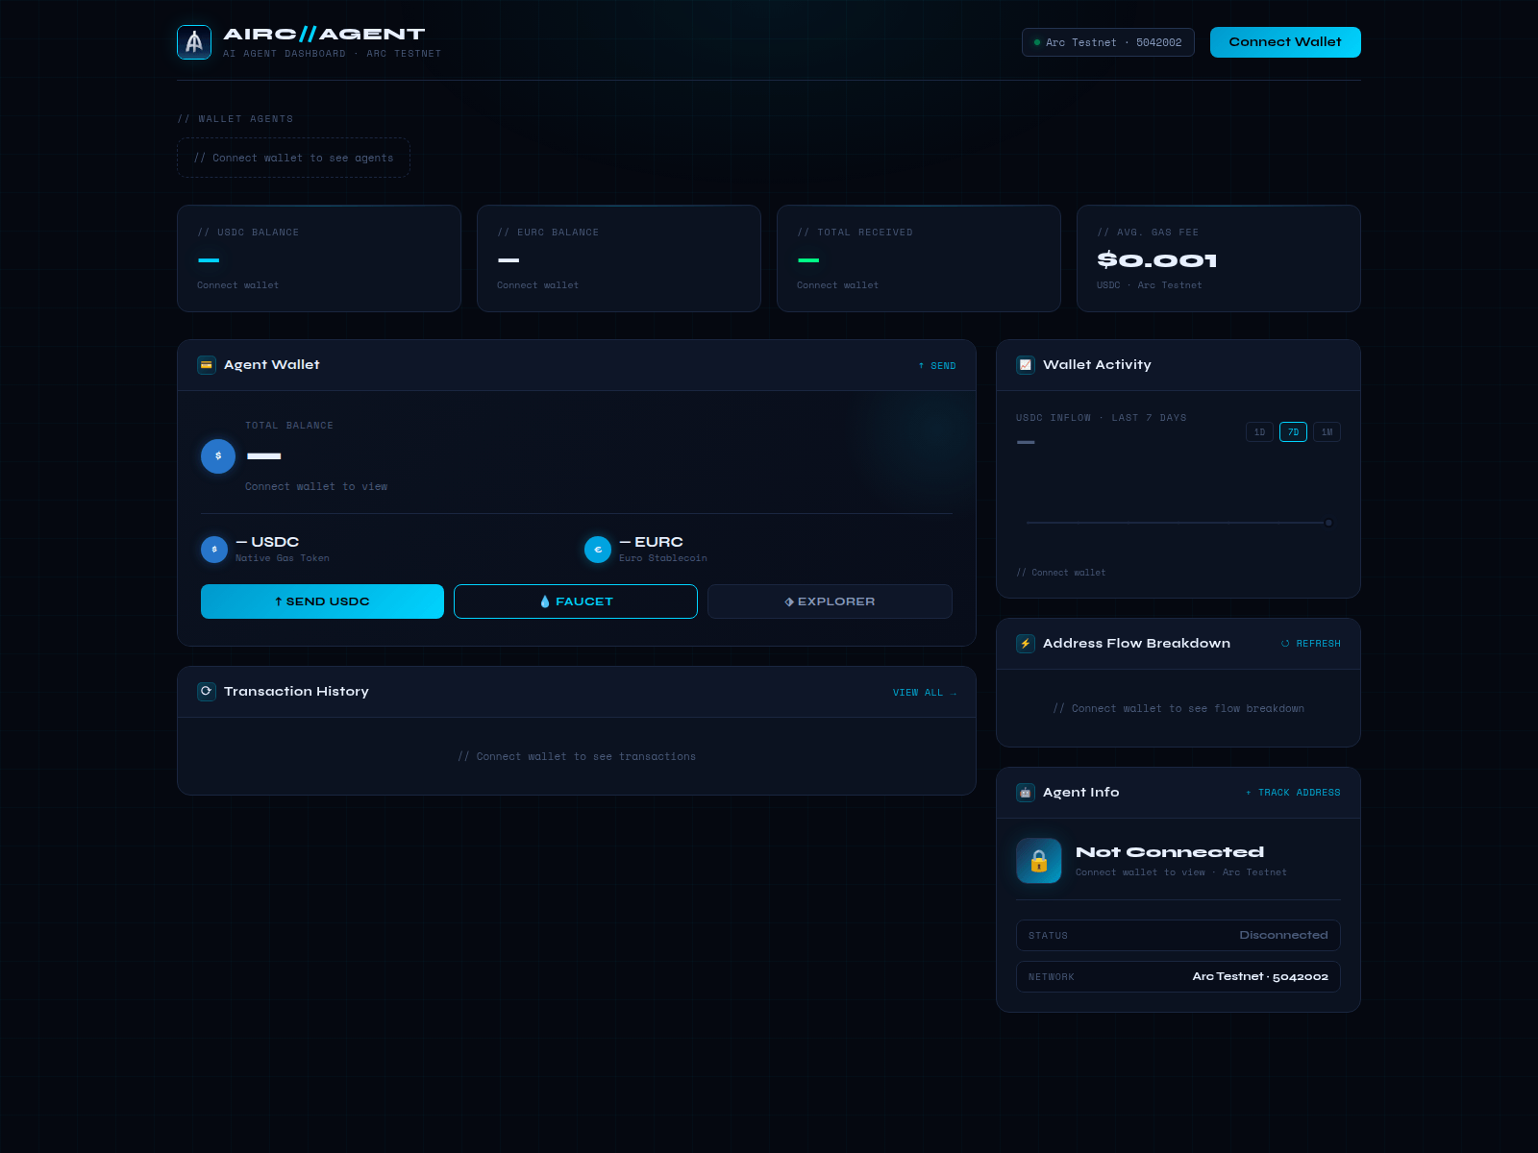Click the EURC euro coin icon
The width and height of the screenshot is (1538, 1153).
point(598,550)
